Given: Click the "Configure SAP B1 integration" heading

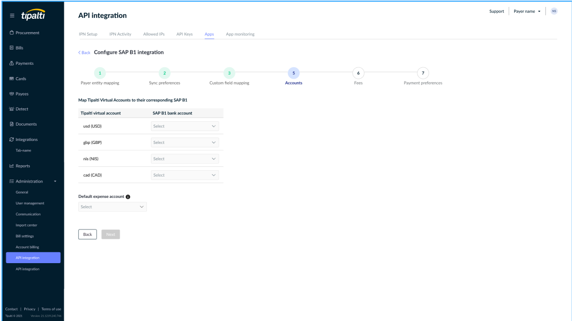Looking at the screenshot, I should (x=129, y=52).
